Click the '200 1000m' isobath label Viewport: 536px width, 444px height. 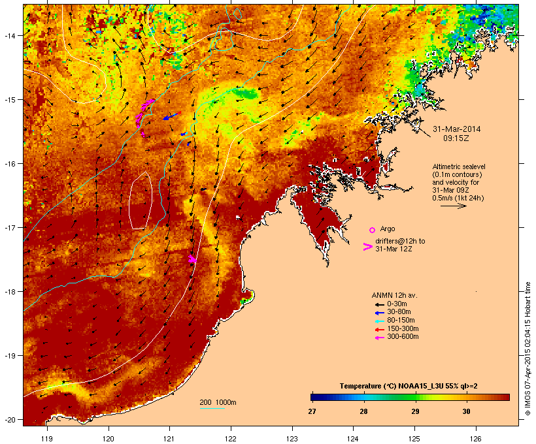(218, 402)
